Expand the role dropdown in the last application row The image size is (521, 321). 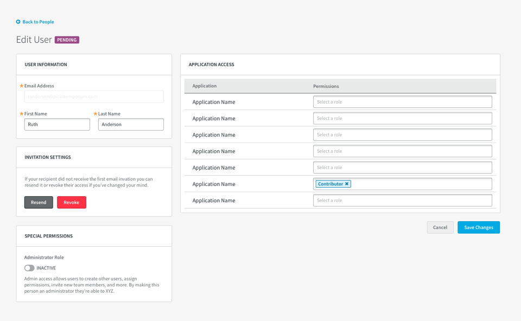(x=402, y=201)
